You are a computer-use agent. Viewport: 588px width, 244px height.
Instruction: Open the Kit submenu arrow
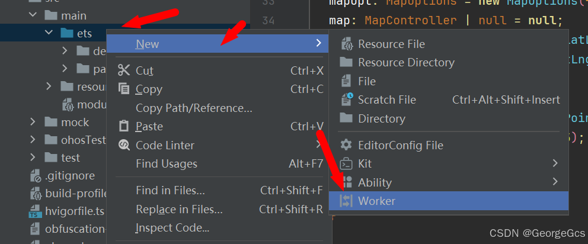[x=555, y=163]
